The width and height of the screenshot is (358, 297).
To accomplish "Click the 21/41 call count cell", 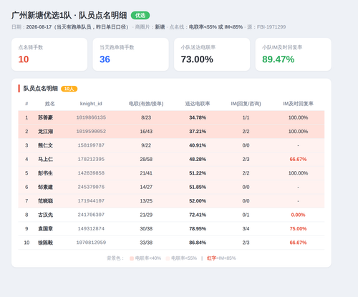I will point(146,173).
